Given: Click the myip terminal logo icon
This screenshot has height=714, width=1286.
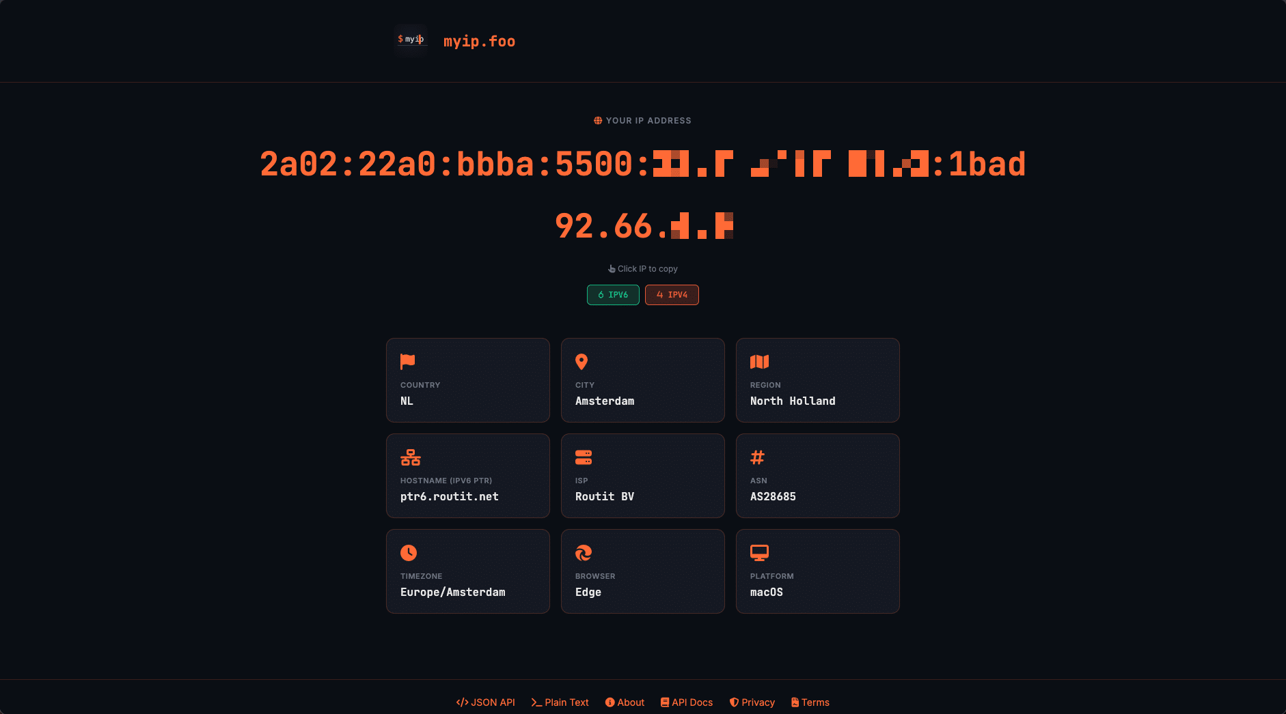Looking at the screenshot, I should coord(411,40).
